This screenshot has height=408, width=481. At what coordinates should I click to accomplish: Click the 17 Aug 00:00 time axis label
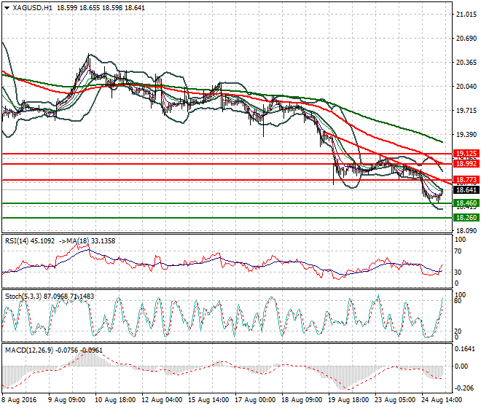(x=255, y=400)
